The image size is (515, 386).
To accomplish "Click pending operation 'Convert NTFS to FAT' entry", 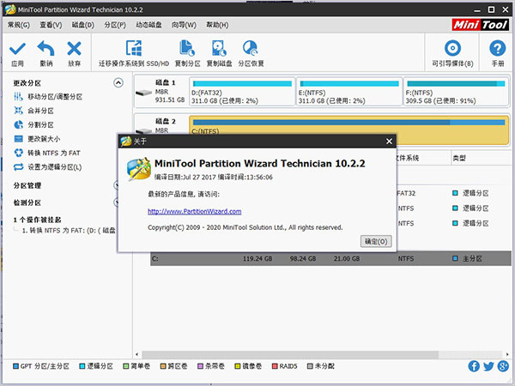I will (x=69, y=231).
